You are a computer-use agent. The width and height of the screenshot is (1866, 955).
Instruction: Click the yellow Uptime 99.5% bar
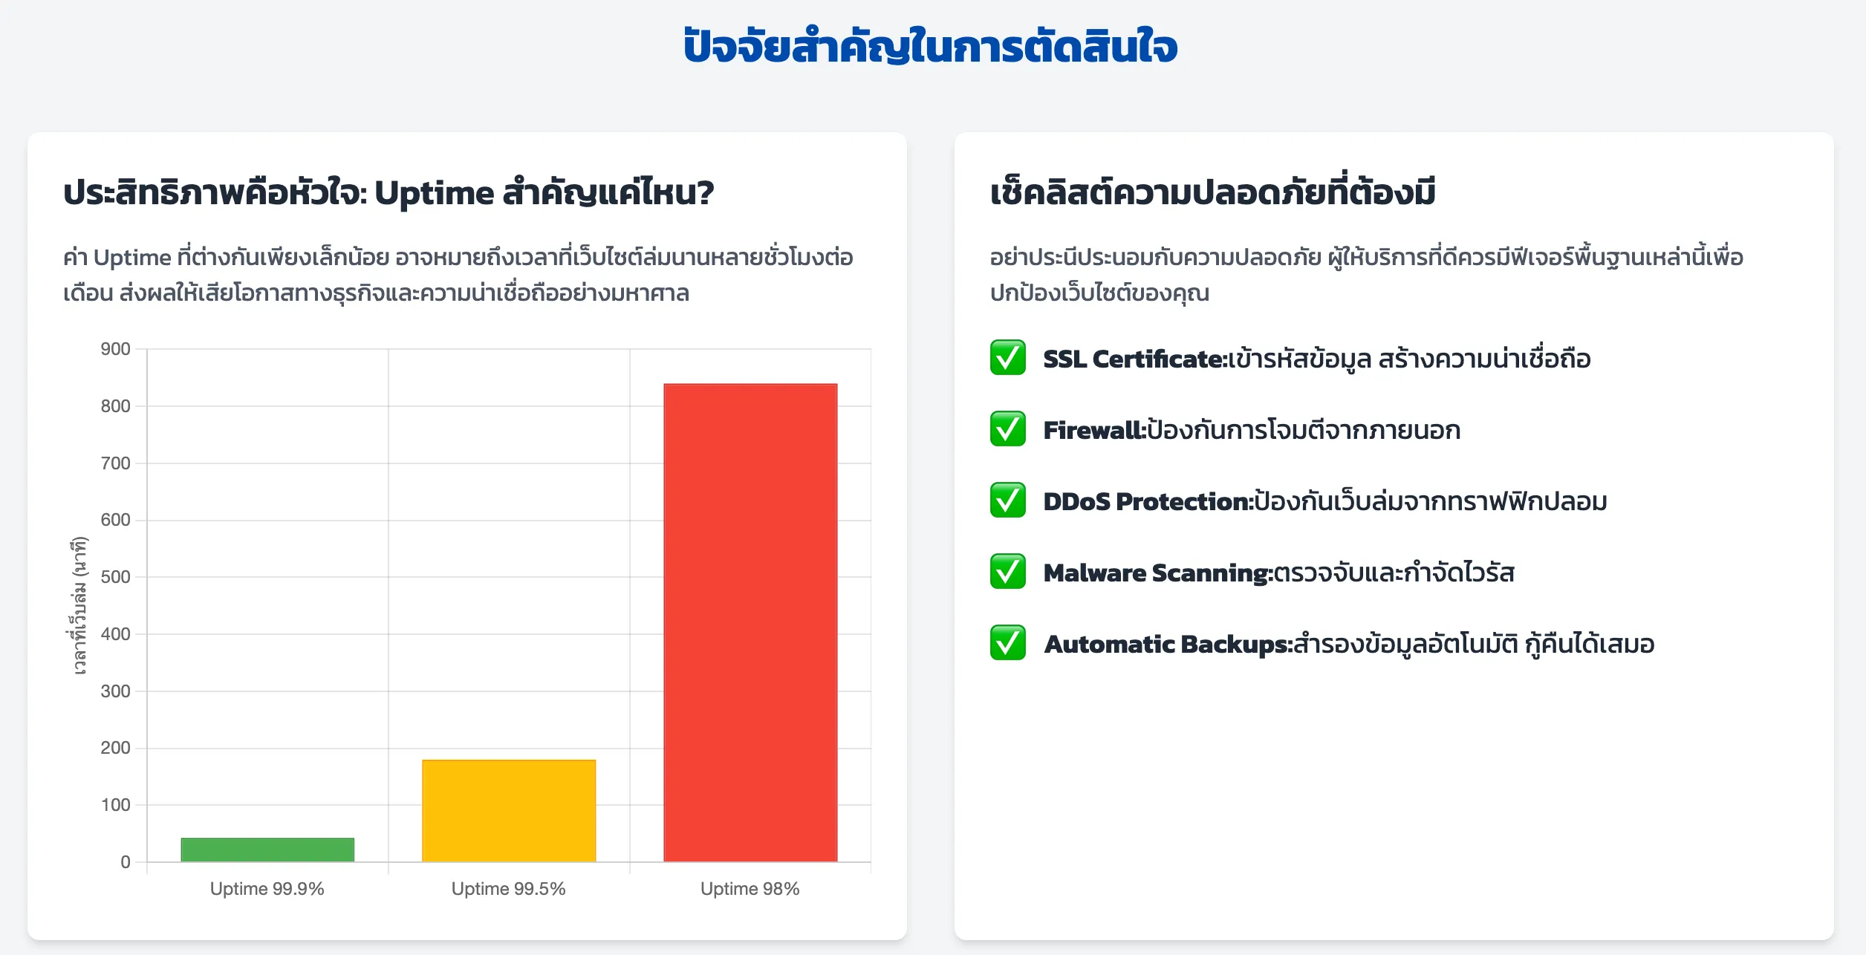509,810
